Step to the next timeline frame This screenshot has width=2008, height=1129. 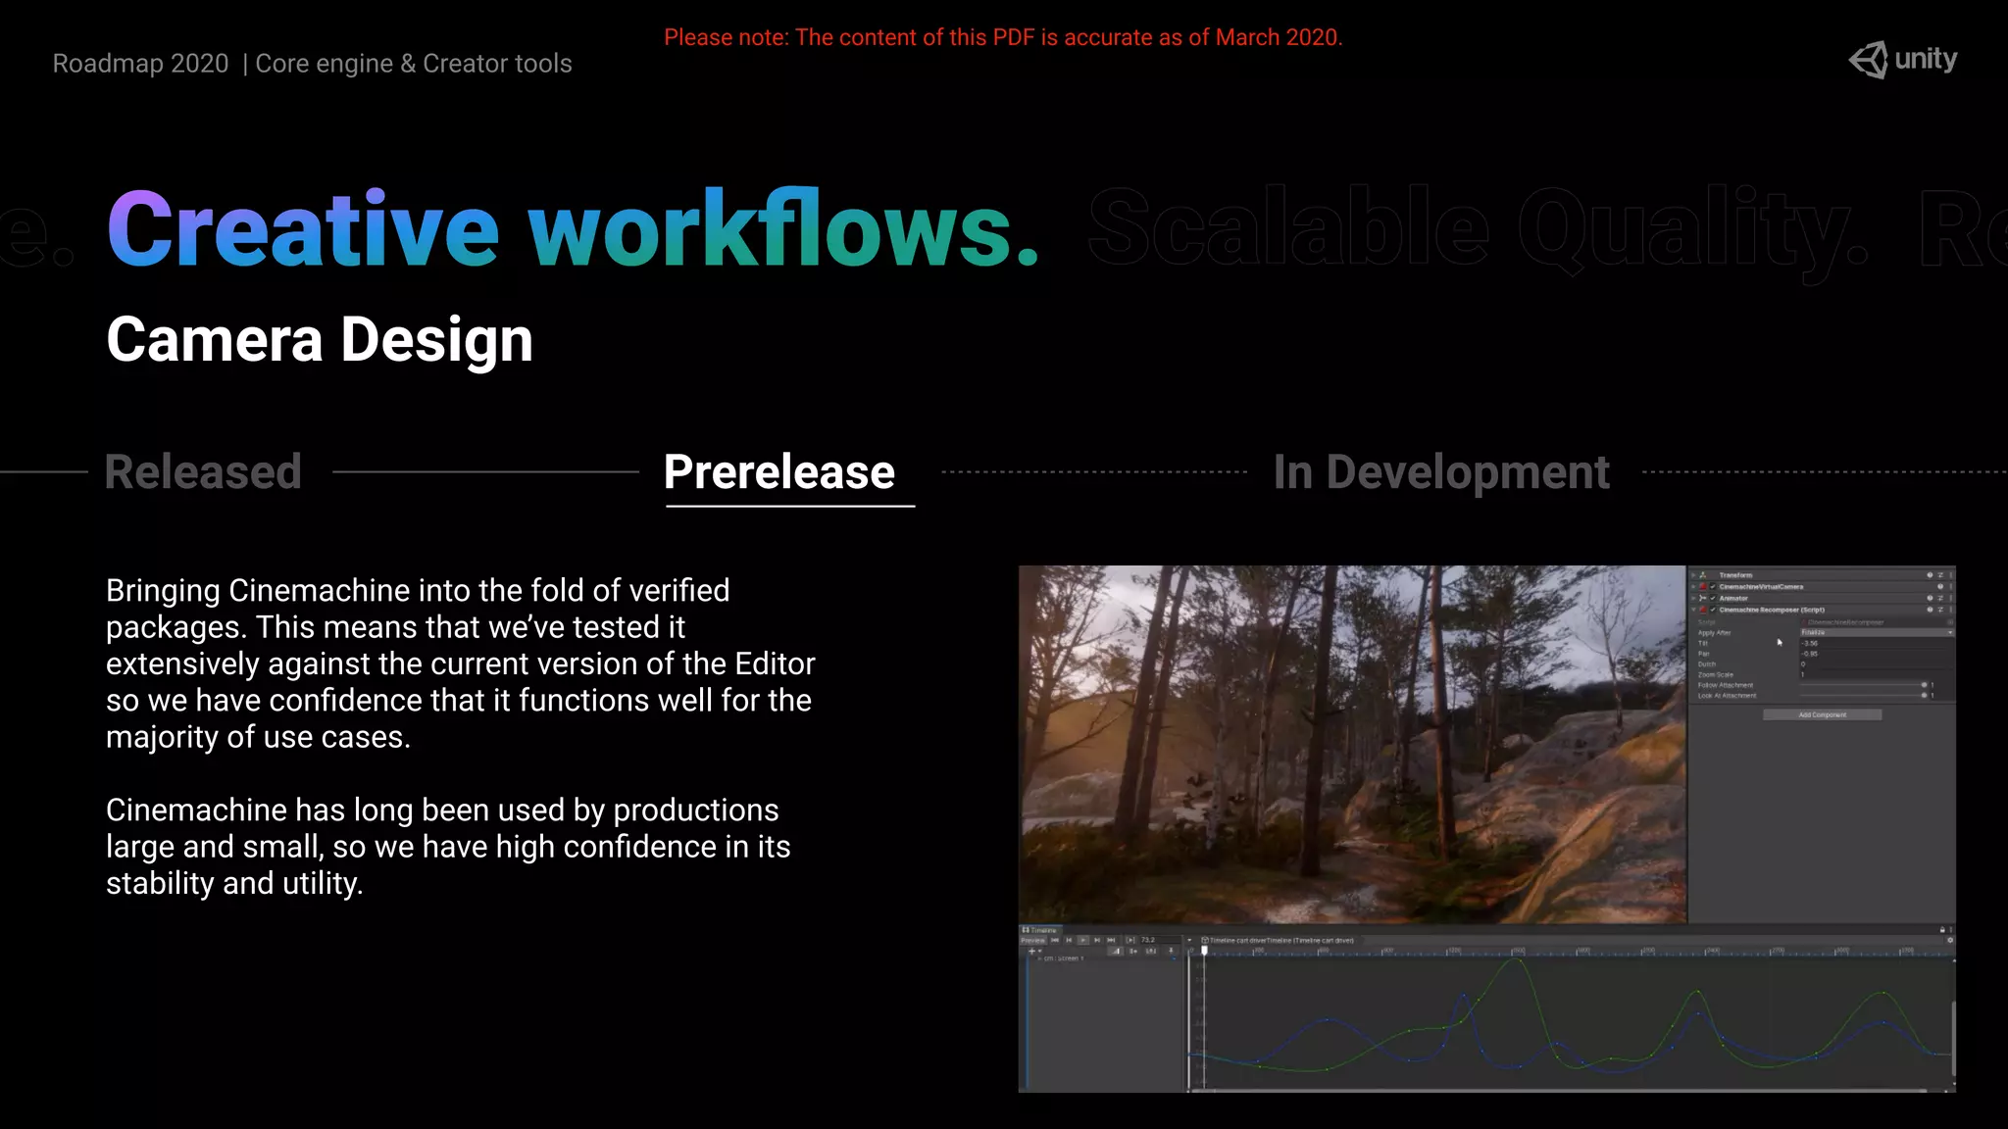[1097, 940]
